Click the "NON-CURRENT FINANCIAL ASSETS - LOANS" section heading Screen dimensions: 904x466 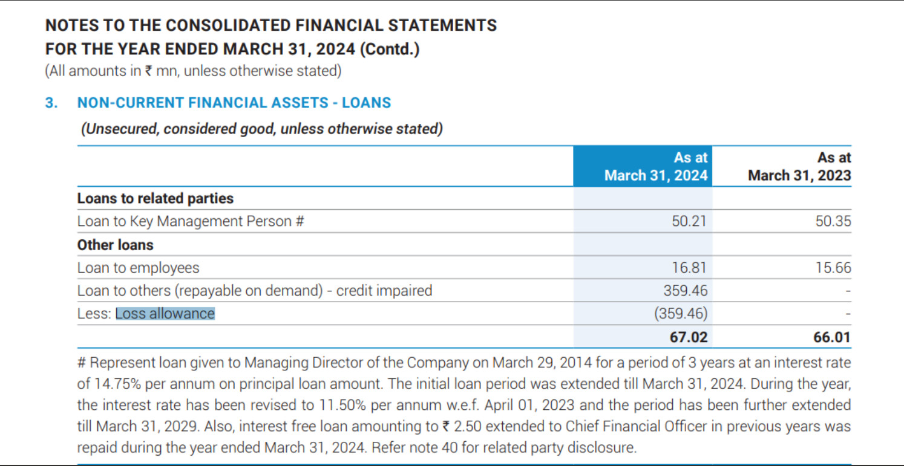click(234, 103)
